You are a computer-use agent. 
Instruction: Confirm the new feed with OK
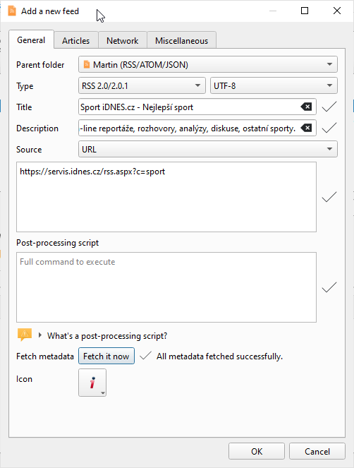tap(257, 451)
